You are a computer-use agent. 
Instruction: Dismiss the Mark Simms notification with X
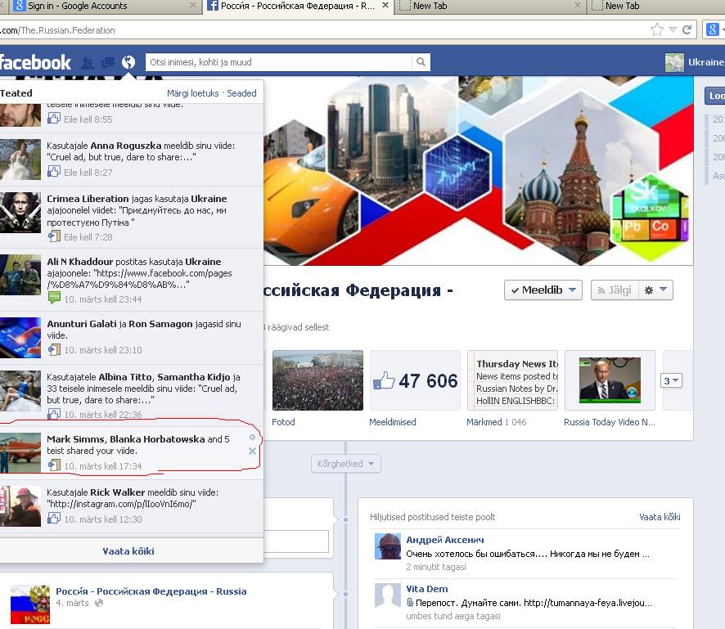click(x=253, y=451)
